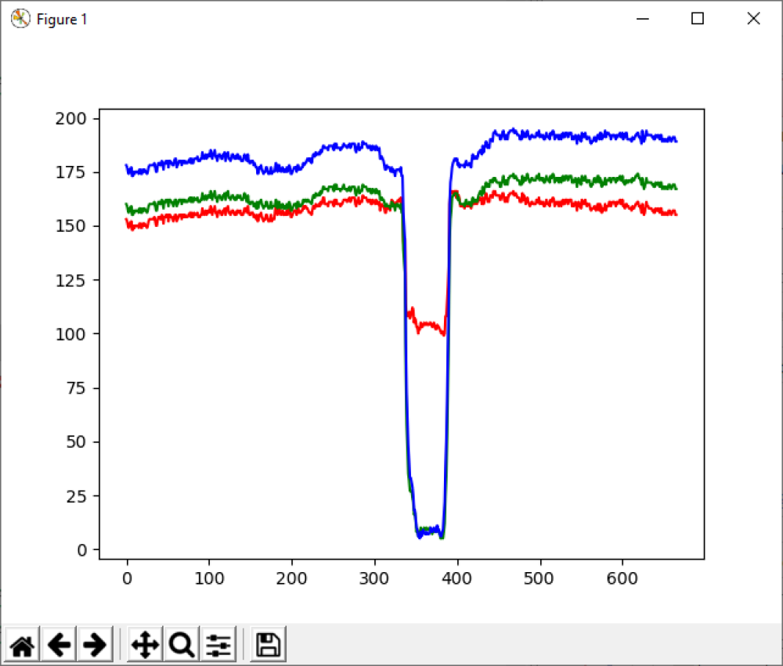Click the y-axis label 150
Viewport: 783px width, 666px height.
[x=70, y=226]
